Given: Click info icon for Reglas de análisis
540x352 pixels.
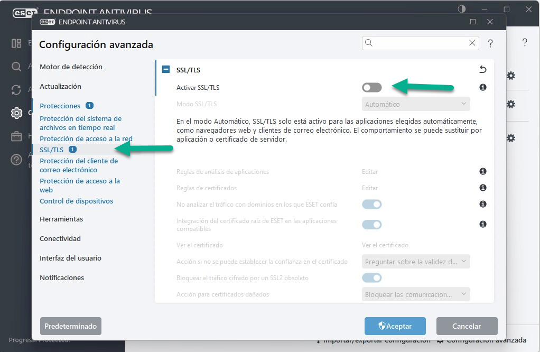Looking at the screenshot, I should [483, 171].
